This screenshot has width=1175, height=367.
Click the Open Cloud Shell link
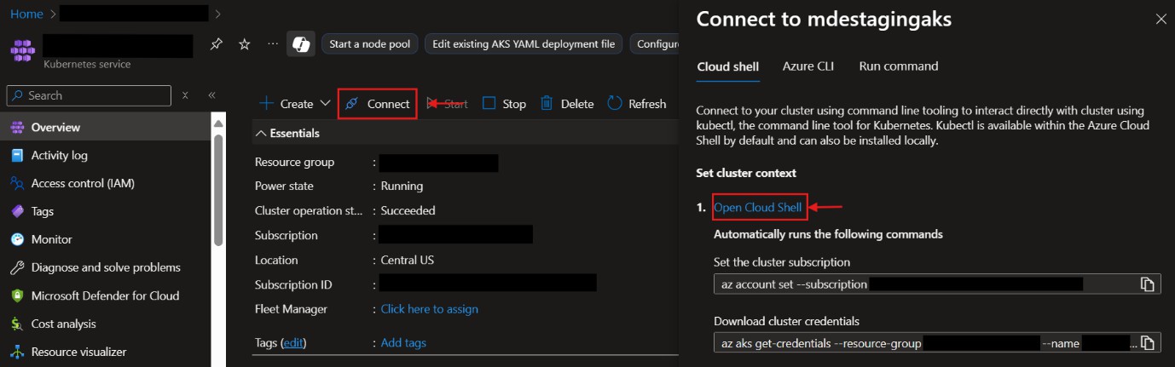pyautogui.click(x=757, y=207)
